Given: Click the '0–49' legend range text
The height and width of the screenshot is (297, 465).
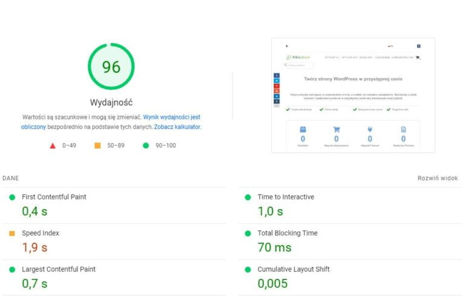Looking at the screenshot, I should [x=69, y=145].
